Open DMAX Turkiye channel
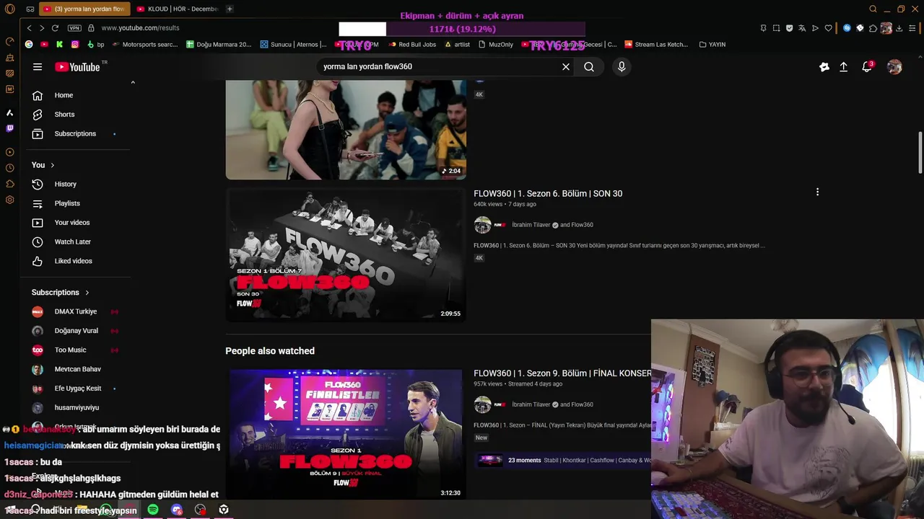This screenshot has height=519, width=924. coord(75,311)
